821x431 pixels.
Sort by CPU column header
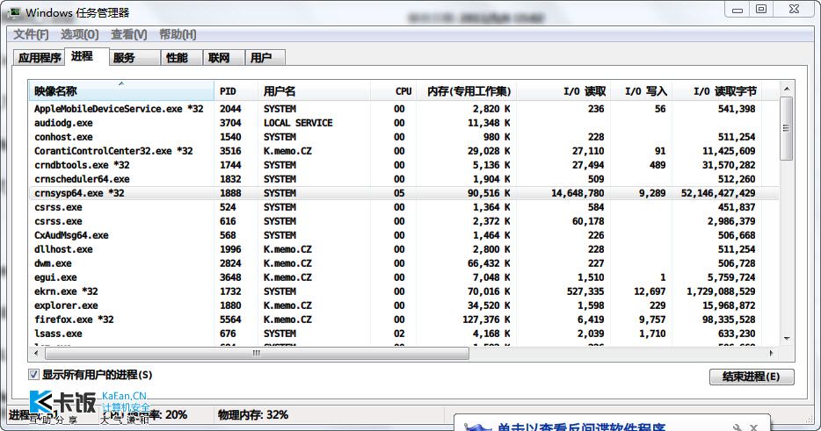tap(393, 91)
